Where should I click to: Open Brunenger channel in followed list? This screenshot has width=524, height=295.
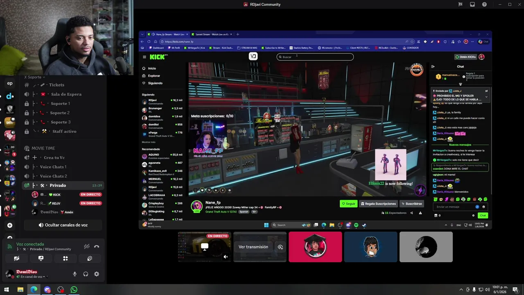(162, 109)
